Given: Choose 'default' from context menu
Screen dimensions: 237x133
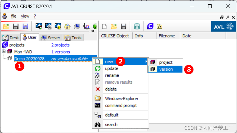Looking at the screenshot, I should point(121,115).
